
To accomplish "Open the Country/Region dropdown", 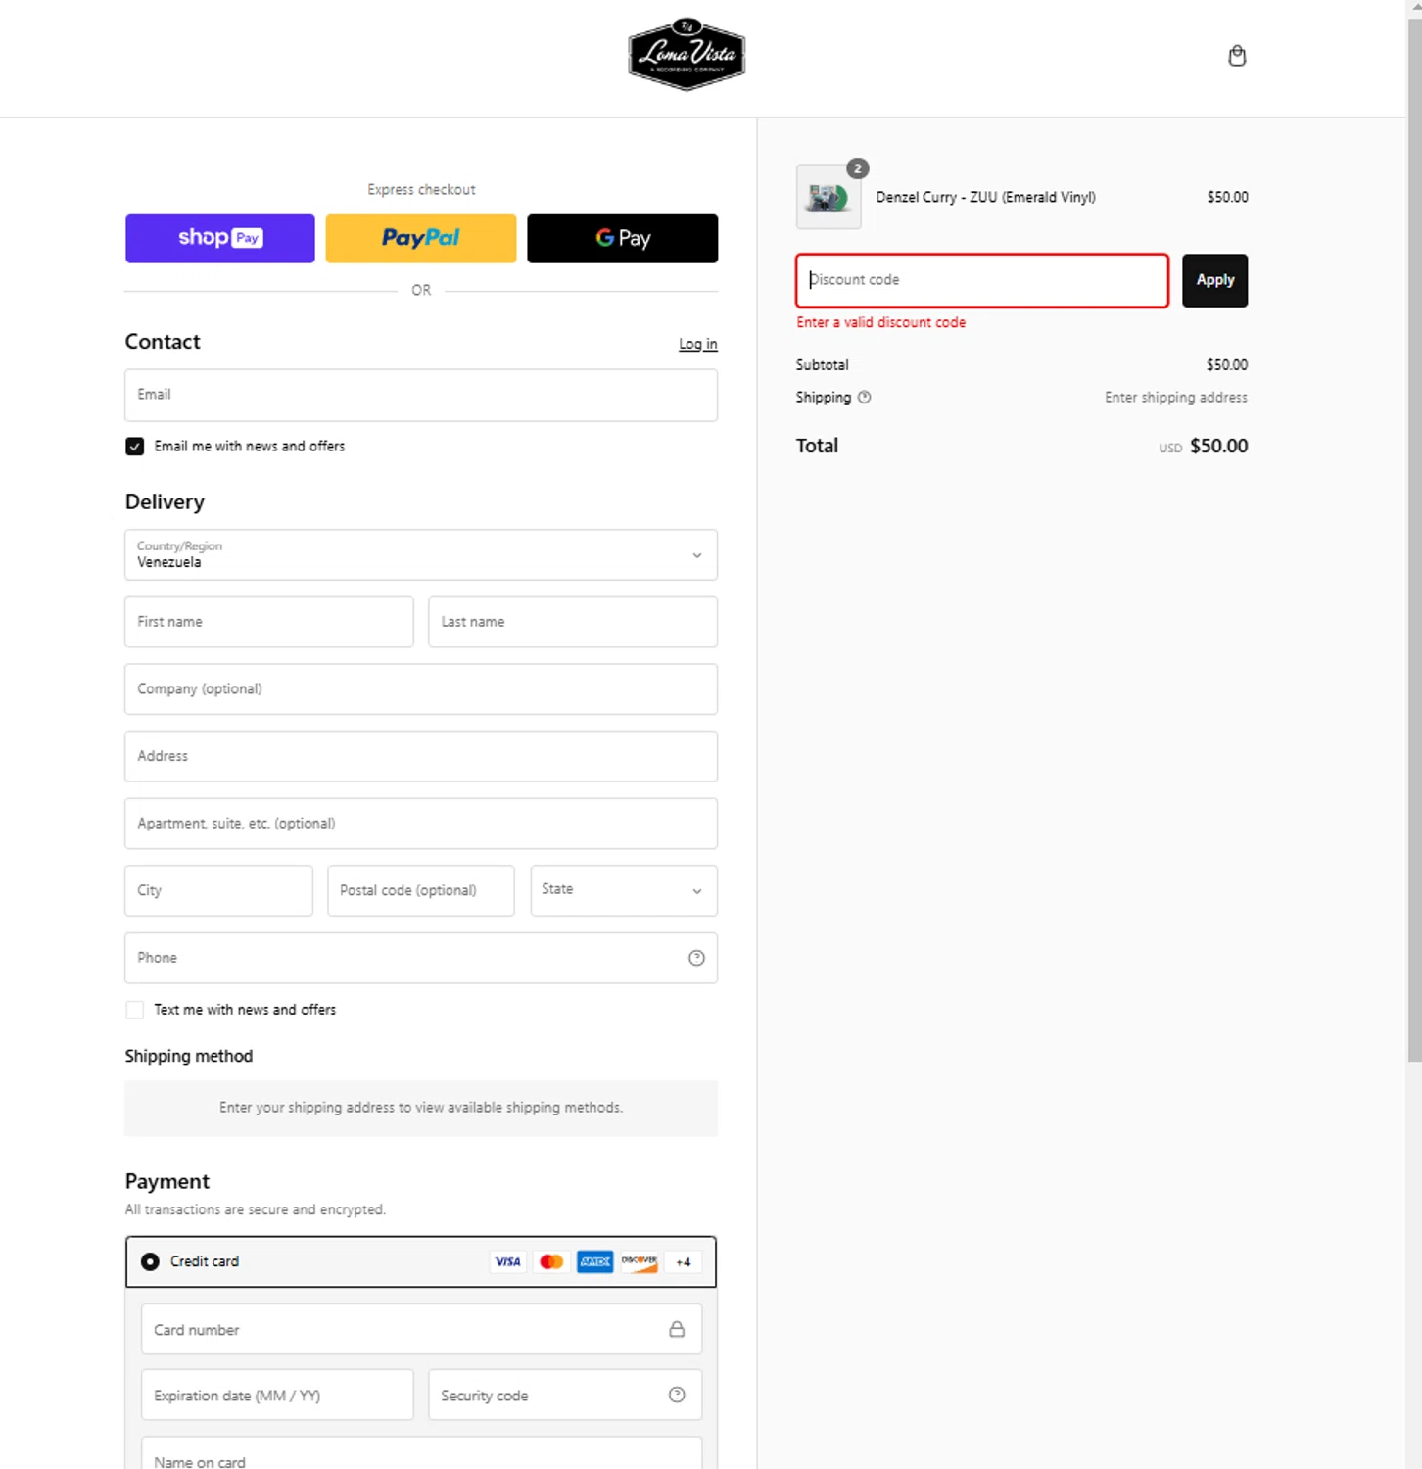I will [x=421, y=555].
